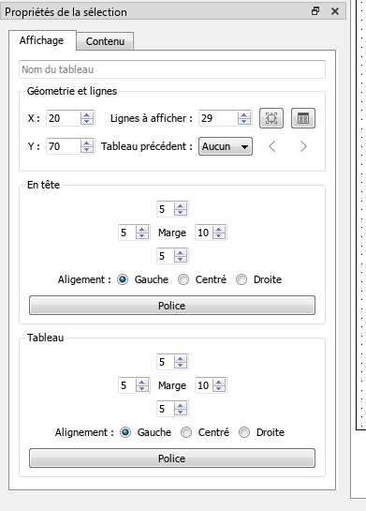The image size is (366, 511).
Task: Select Droite alignment in En tête
Action: pos(242,279)
